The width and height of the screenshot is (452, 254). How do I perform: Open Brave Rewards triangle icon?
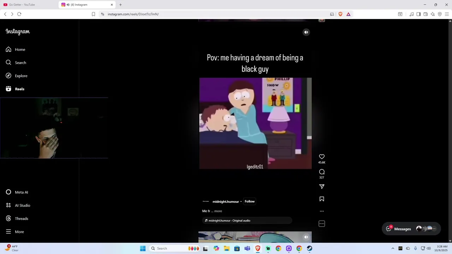pyautogui.click(x=348, y=14)
